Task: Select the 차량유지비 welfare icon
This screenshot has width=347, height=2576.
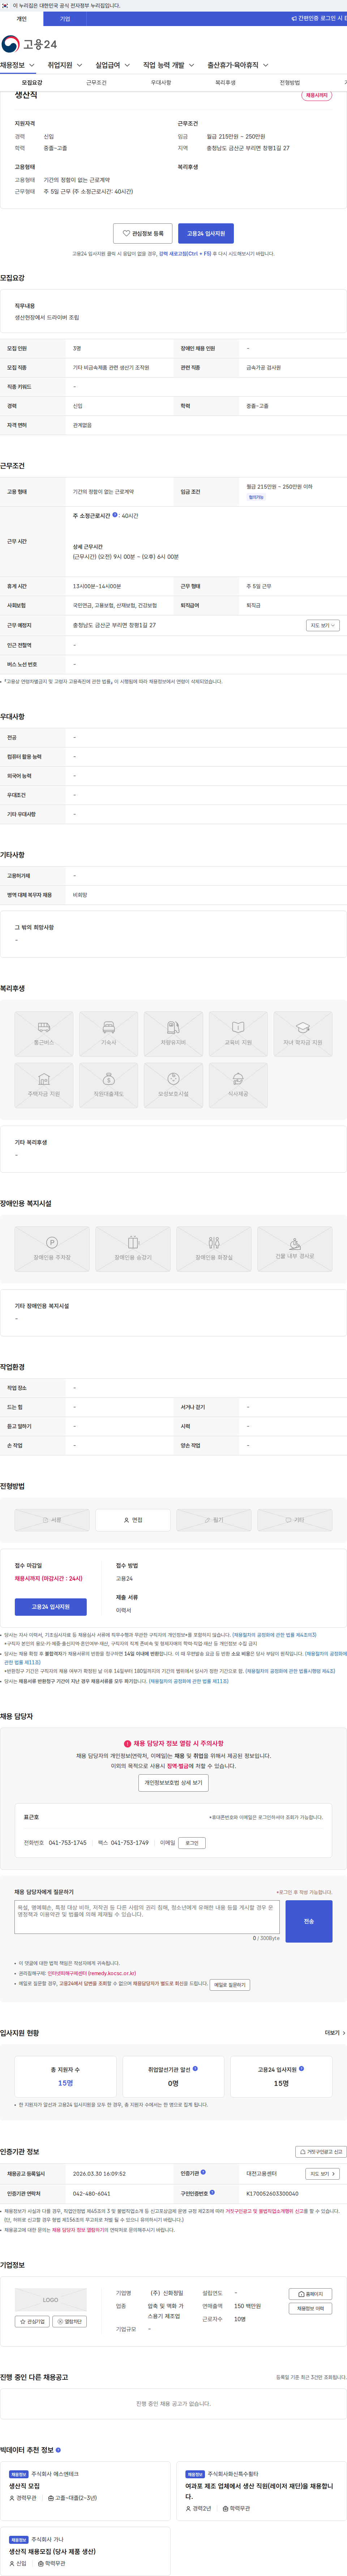Action: [173, 1034]
